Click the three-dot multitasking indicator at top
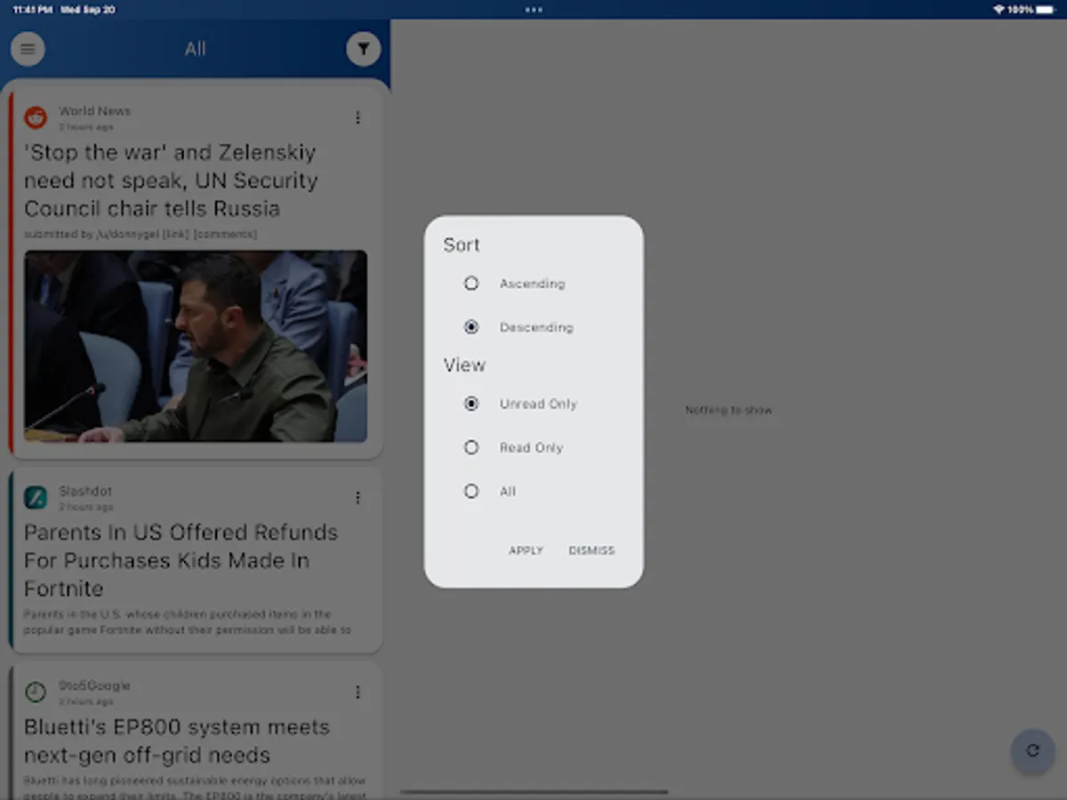This screenshot has width=1067, height=800. click(x=533, y=10)
